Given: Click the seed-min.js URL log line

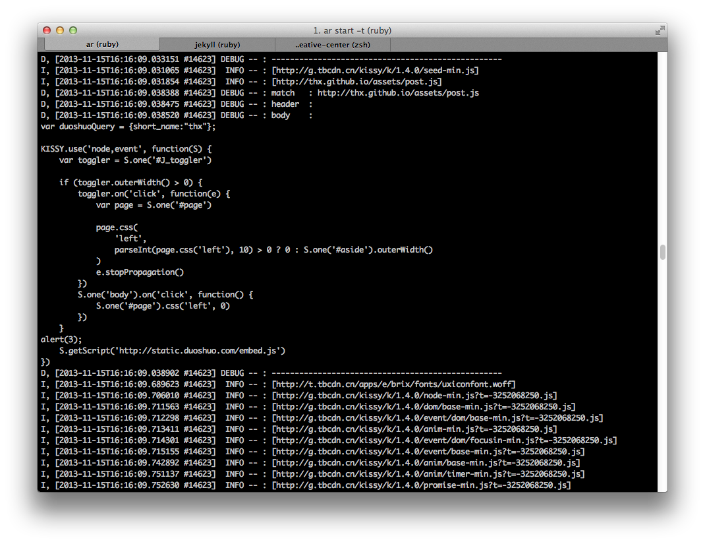Looking at the screenshot, I should [x=260, y=70].
